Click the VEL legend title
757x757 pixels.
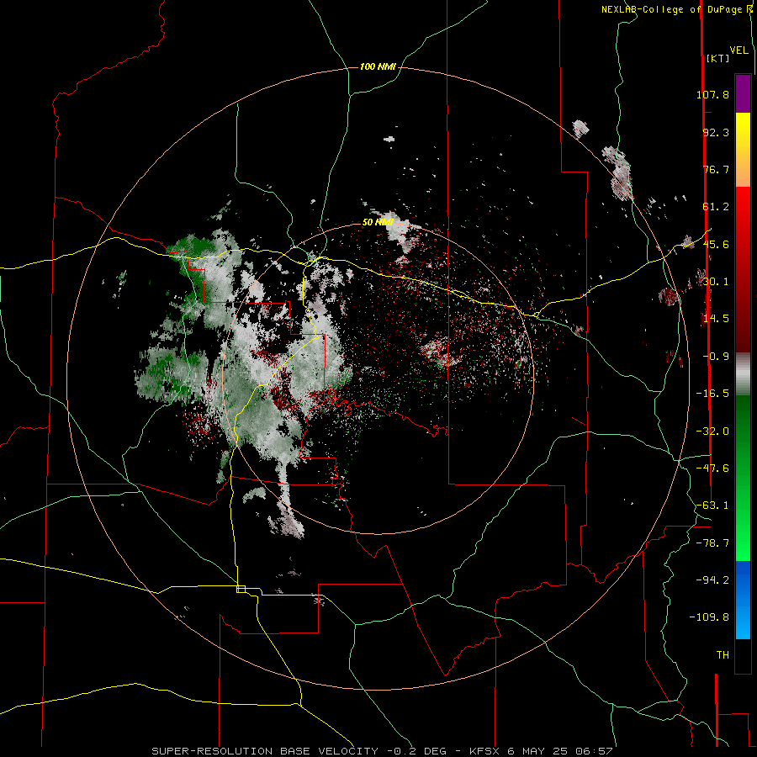pyautogui.click(x=738, y=50)
